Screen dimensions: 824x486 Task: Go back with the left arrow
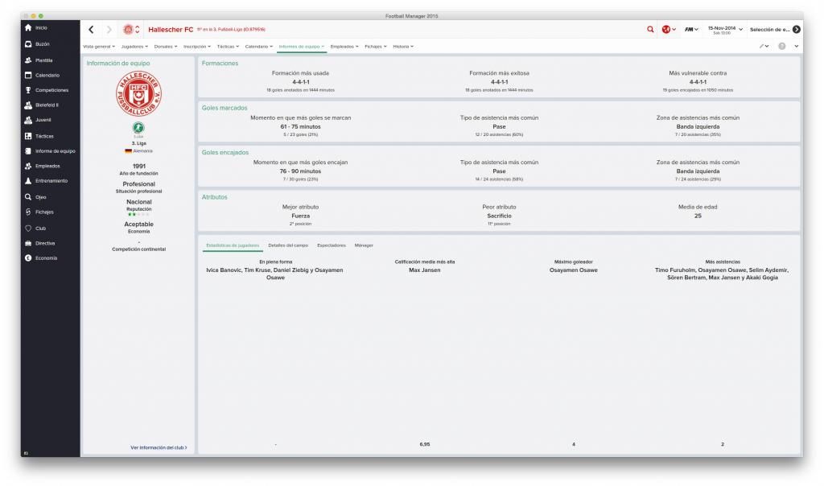(91, 30)
